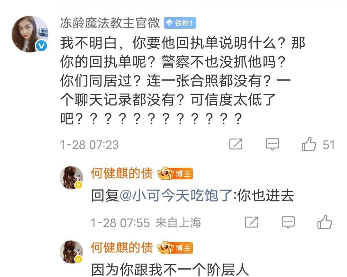This screenshot has width=347, height=277.
Task: Open the second 何健麒的债 username link
Action: click(x=122, y=247)
